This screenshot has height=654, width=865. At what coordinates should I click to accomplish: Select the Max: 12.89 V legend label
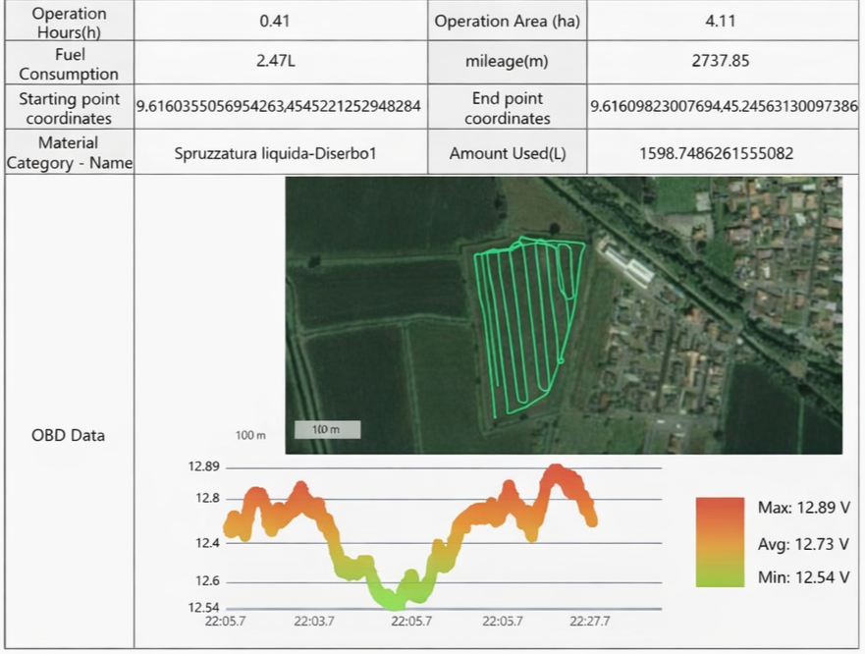pyautogui.click(x=803, y=508)
